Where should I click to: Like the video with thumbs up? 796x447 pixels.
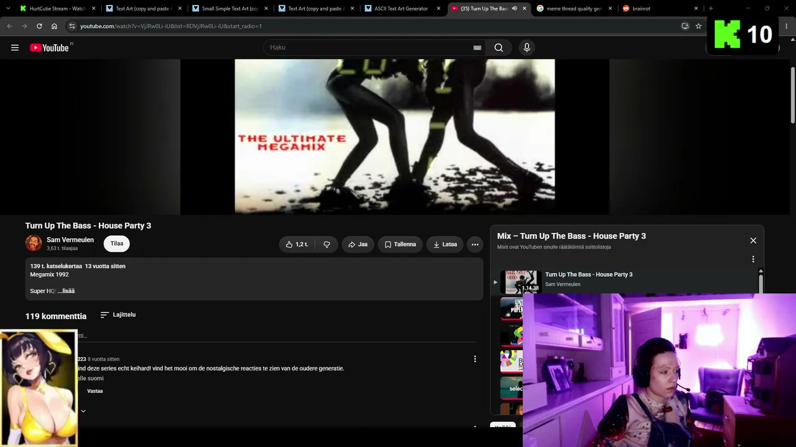[x=297, y=245]
